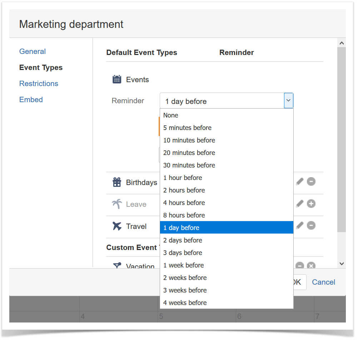The width and height of the screenshot is (358, 340).
Task: Click the Reminder column heading
Action: pos(237,52)
